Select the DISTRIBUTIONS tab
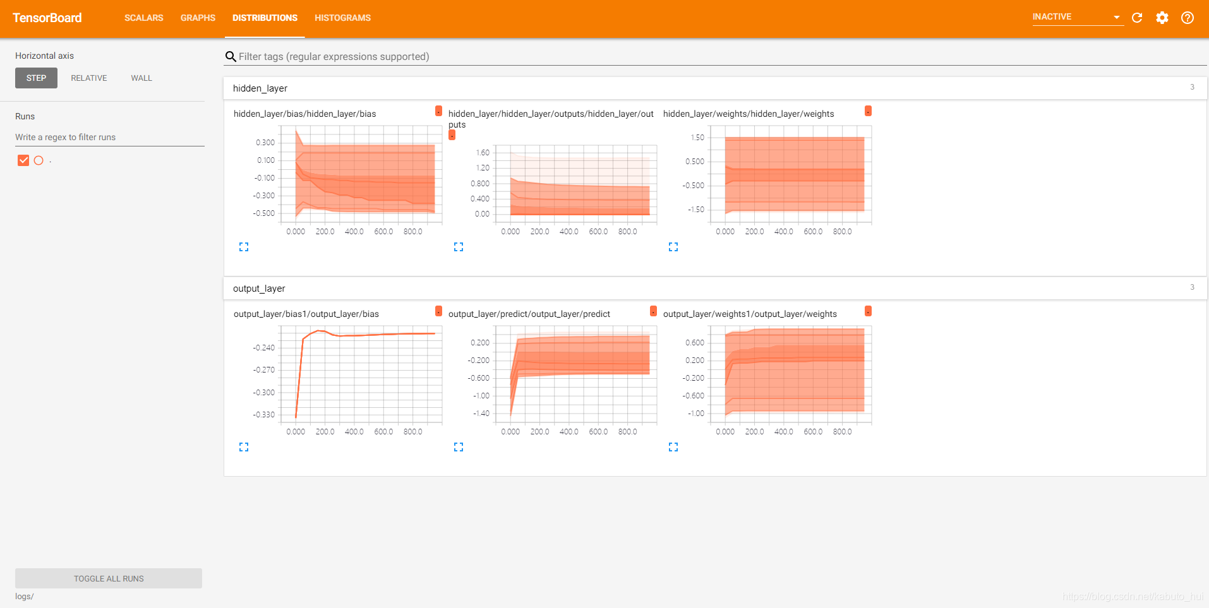This screenshot has width=1209, height=608. (265, 18)
